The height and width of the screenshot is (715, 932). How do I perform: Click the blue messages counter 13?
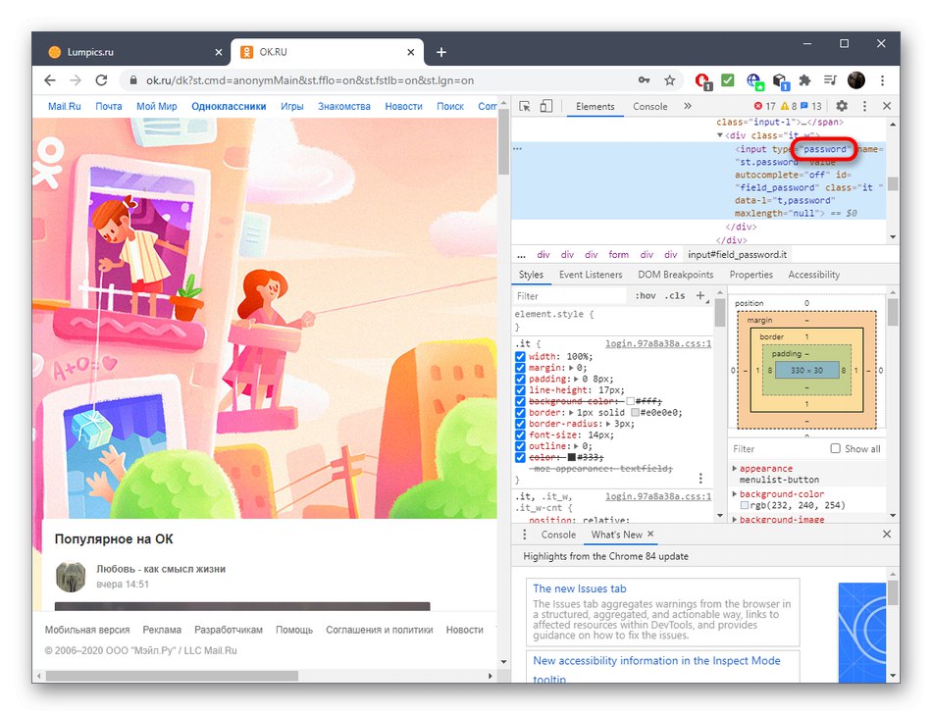[x=810, y=106]
